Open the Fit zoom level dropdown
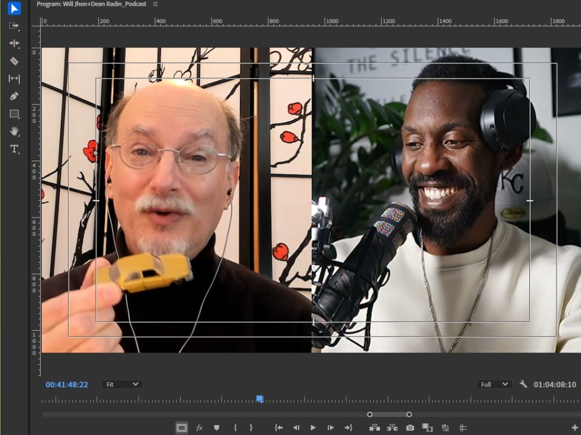The height and width of the screenshot is (435, 581). click(122, 385)
